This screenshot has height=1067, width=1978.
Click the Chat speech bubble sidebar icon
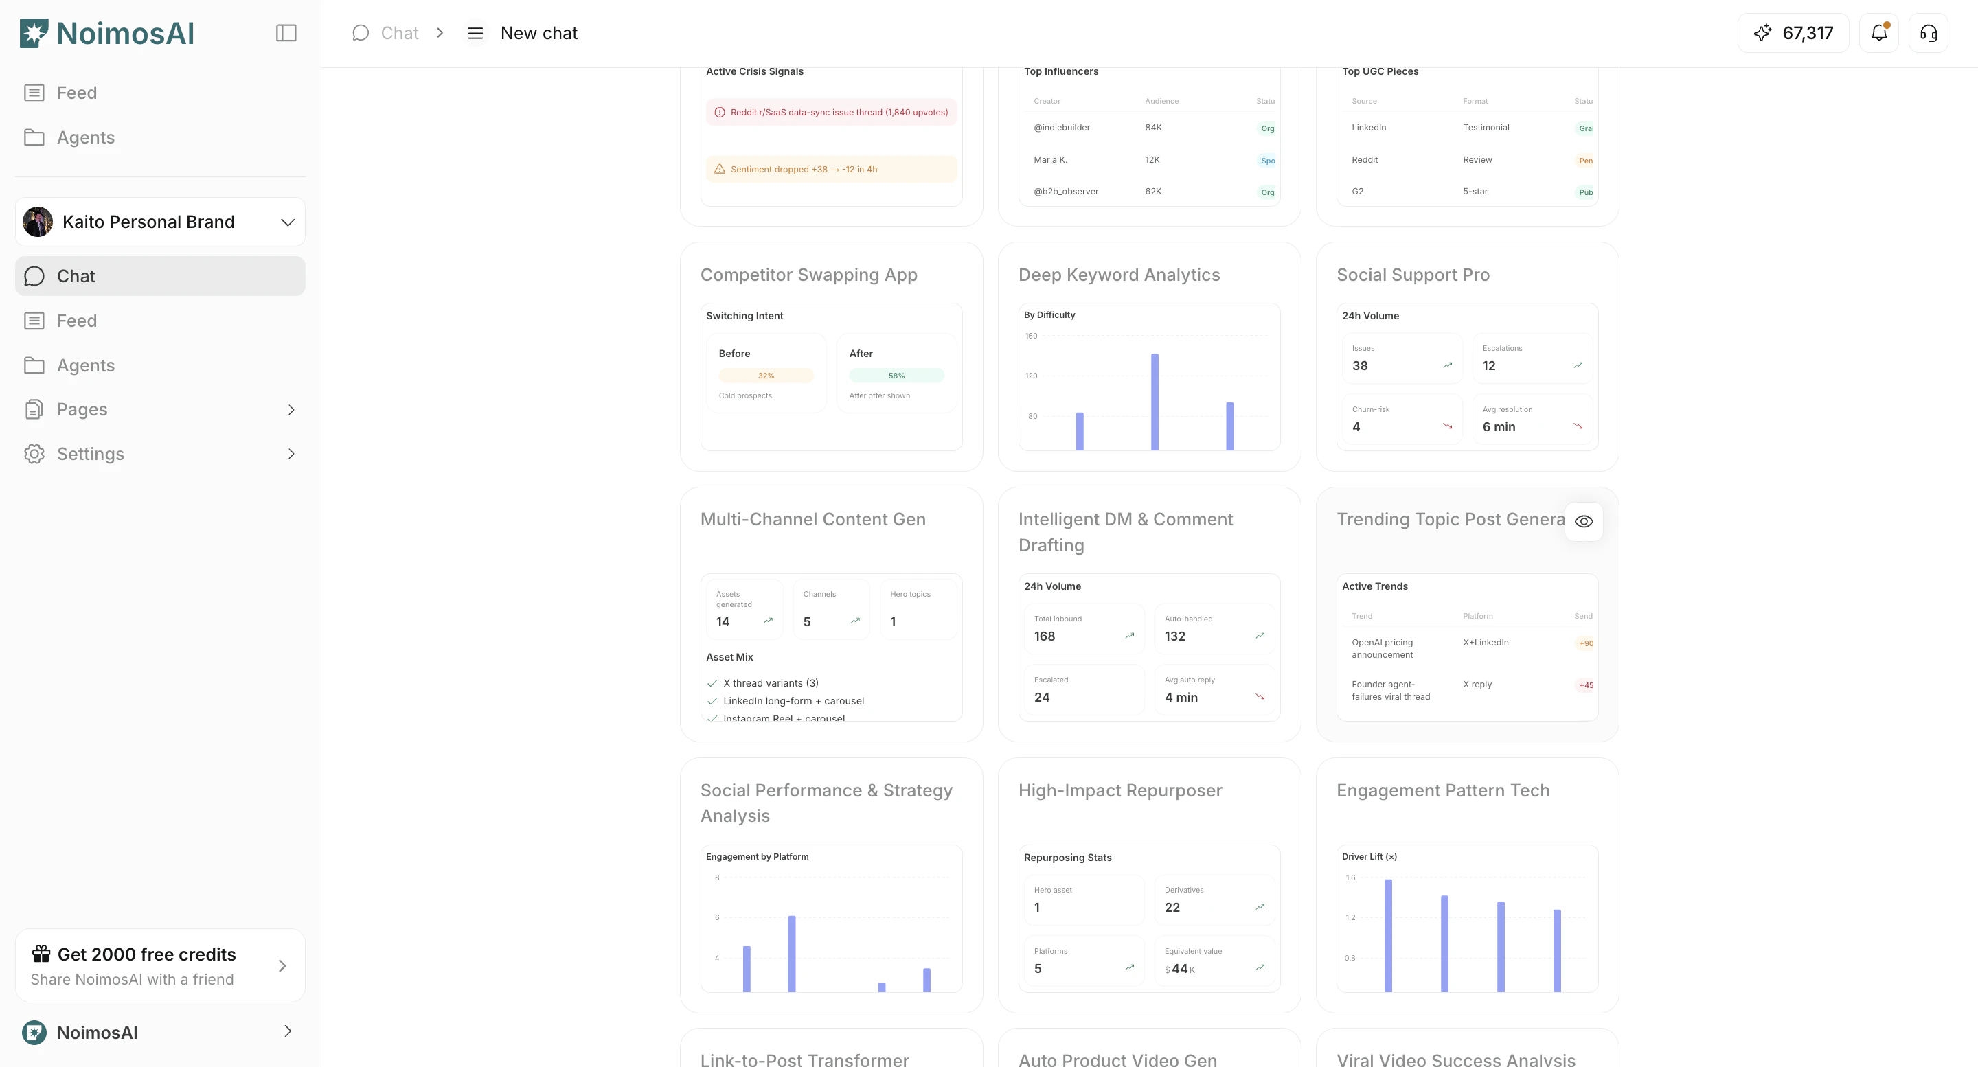pos(34,276)
